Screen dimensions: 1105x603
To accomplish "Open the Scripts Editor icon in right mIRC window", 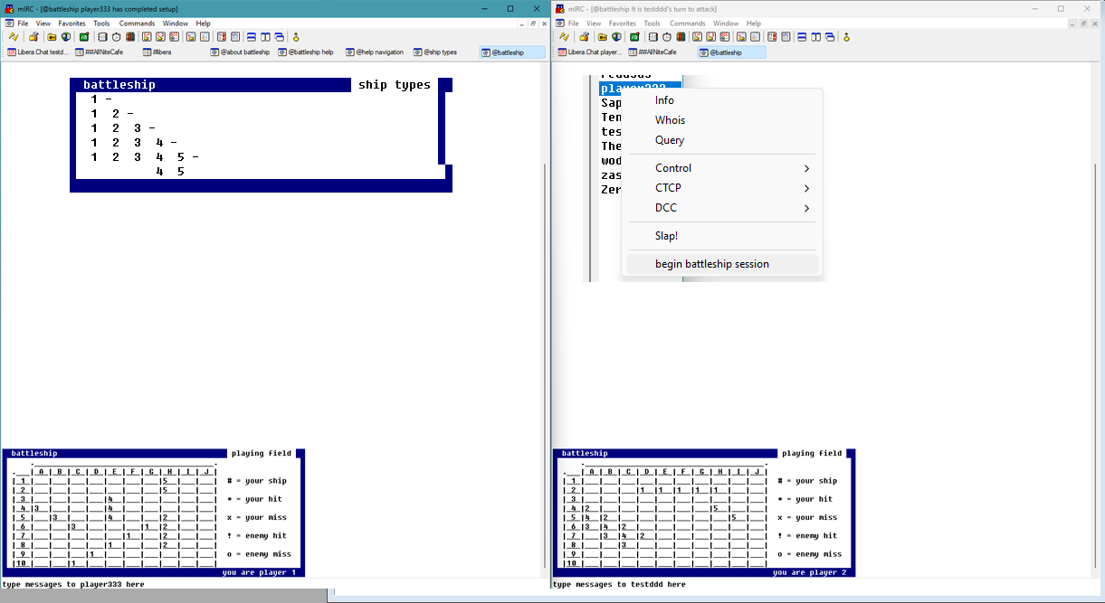I will 635,37.
